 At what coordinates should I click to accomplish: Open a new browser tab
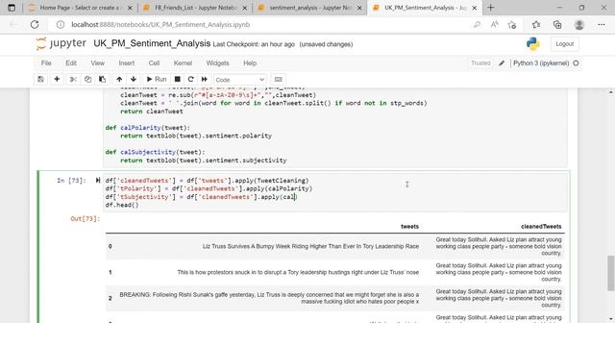tap(491, 8)
